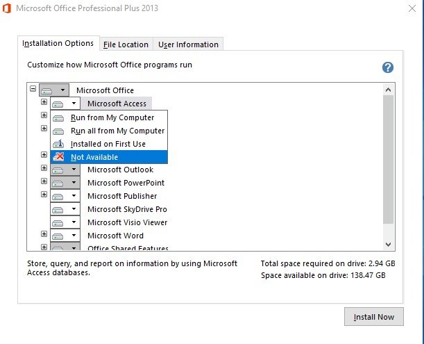Select the Installation Options tab
This screenshot has width=424, height=344.
point(58,43)
